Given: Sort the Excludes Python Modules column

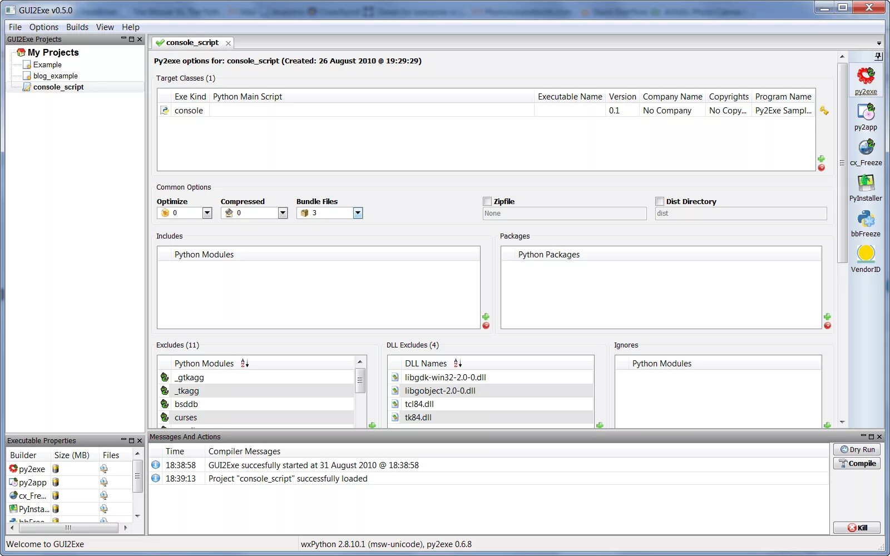Looking at the screenshot, I should click(x=245, y=363).
